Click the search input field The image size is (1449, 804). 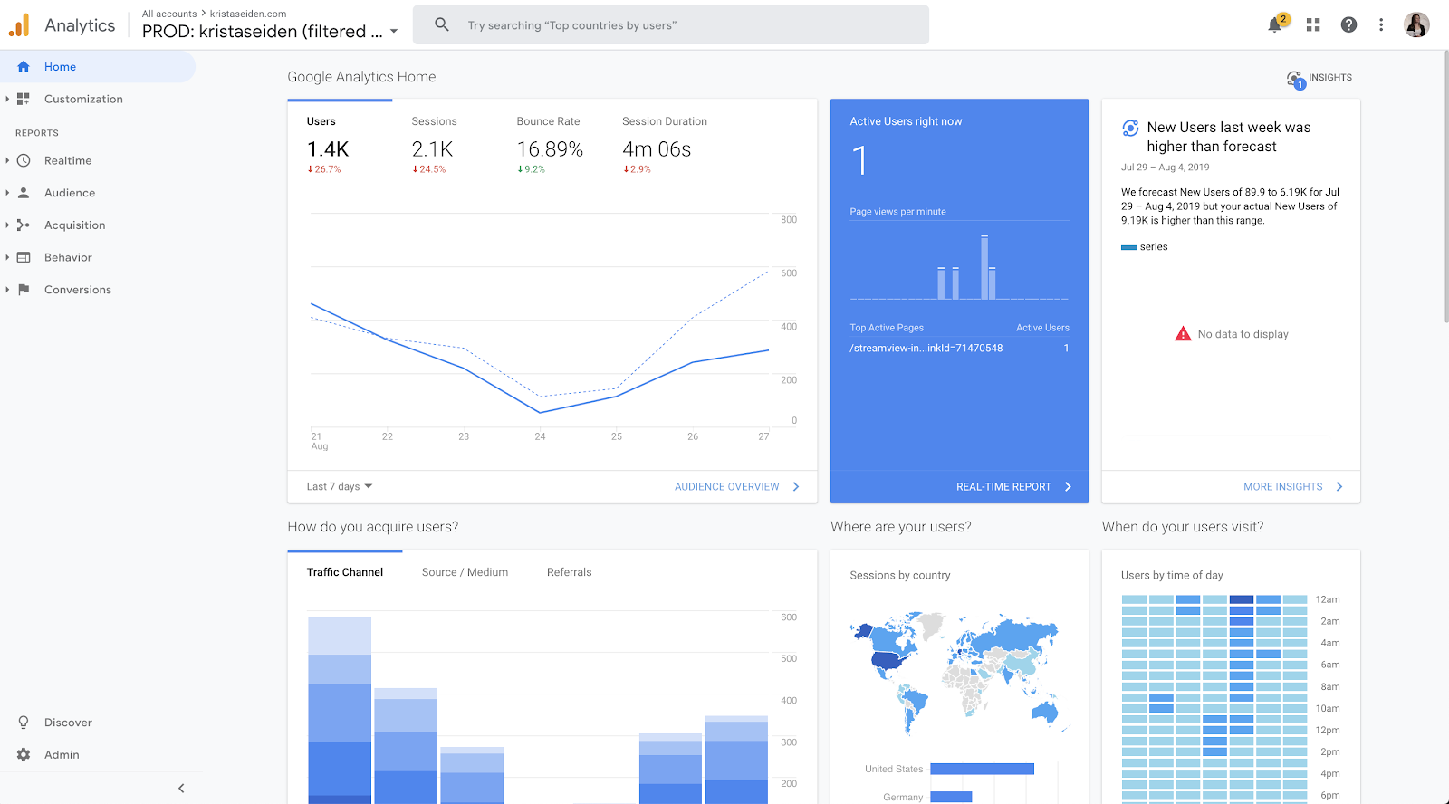pyautogui.click(x=671, y=25)
